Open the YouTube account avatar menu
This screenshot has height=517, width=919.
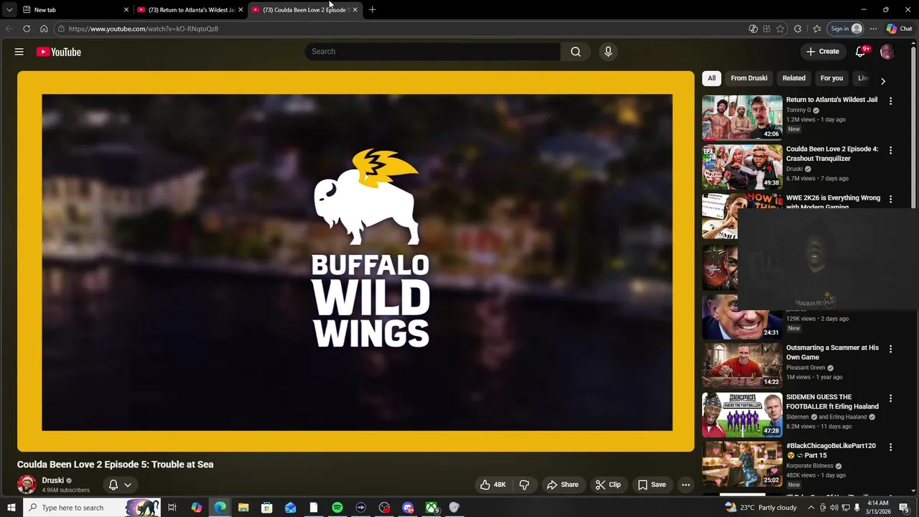887,52
